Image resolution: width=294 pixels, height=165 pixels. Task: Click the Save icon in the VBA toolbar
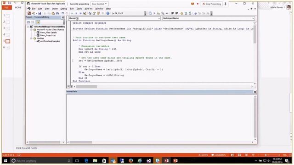40,13
